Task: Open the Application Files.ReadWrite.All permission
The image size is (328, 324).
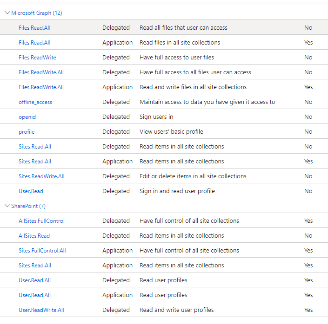Action: [x=41, y=87]
